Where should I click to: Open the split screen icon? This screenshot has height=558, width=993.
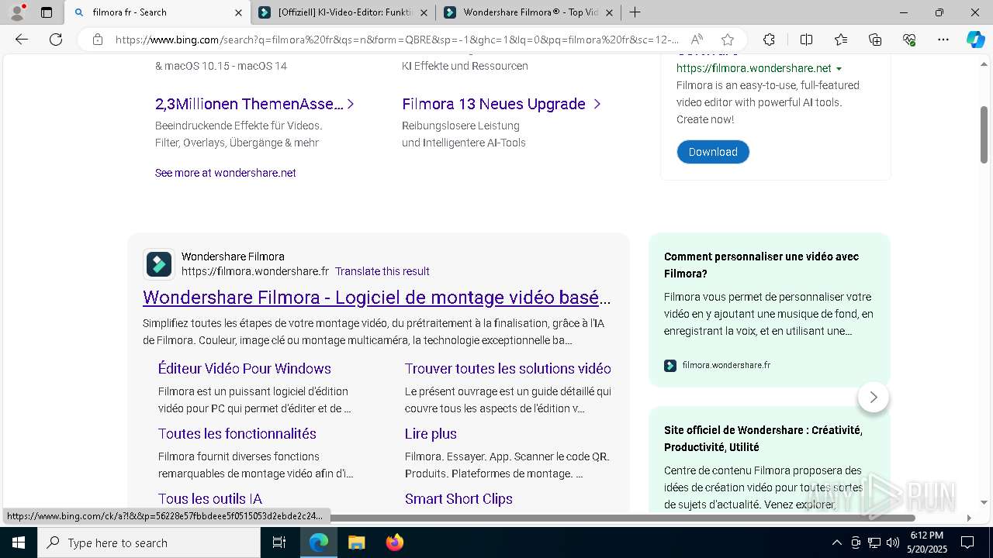tap(806, 40)
